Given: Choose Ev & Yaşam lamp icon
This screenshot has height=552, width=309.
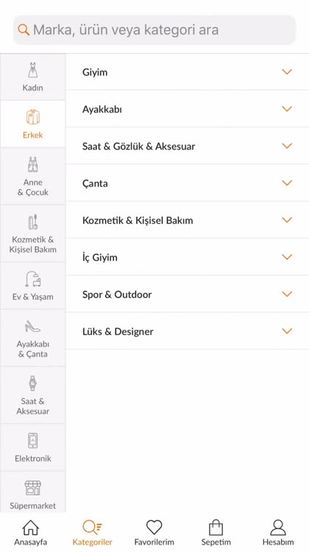Looking at the screenshot, I should pos(32,279).
